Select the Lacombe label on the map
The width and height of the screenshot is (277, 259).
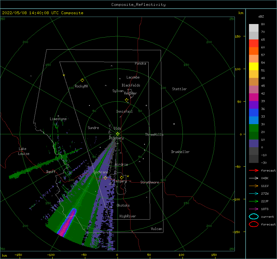coord(133,77)
